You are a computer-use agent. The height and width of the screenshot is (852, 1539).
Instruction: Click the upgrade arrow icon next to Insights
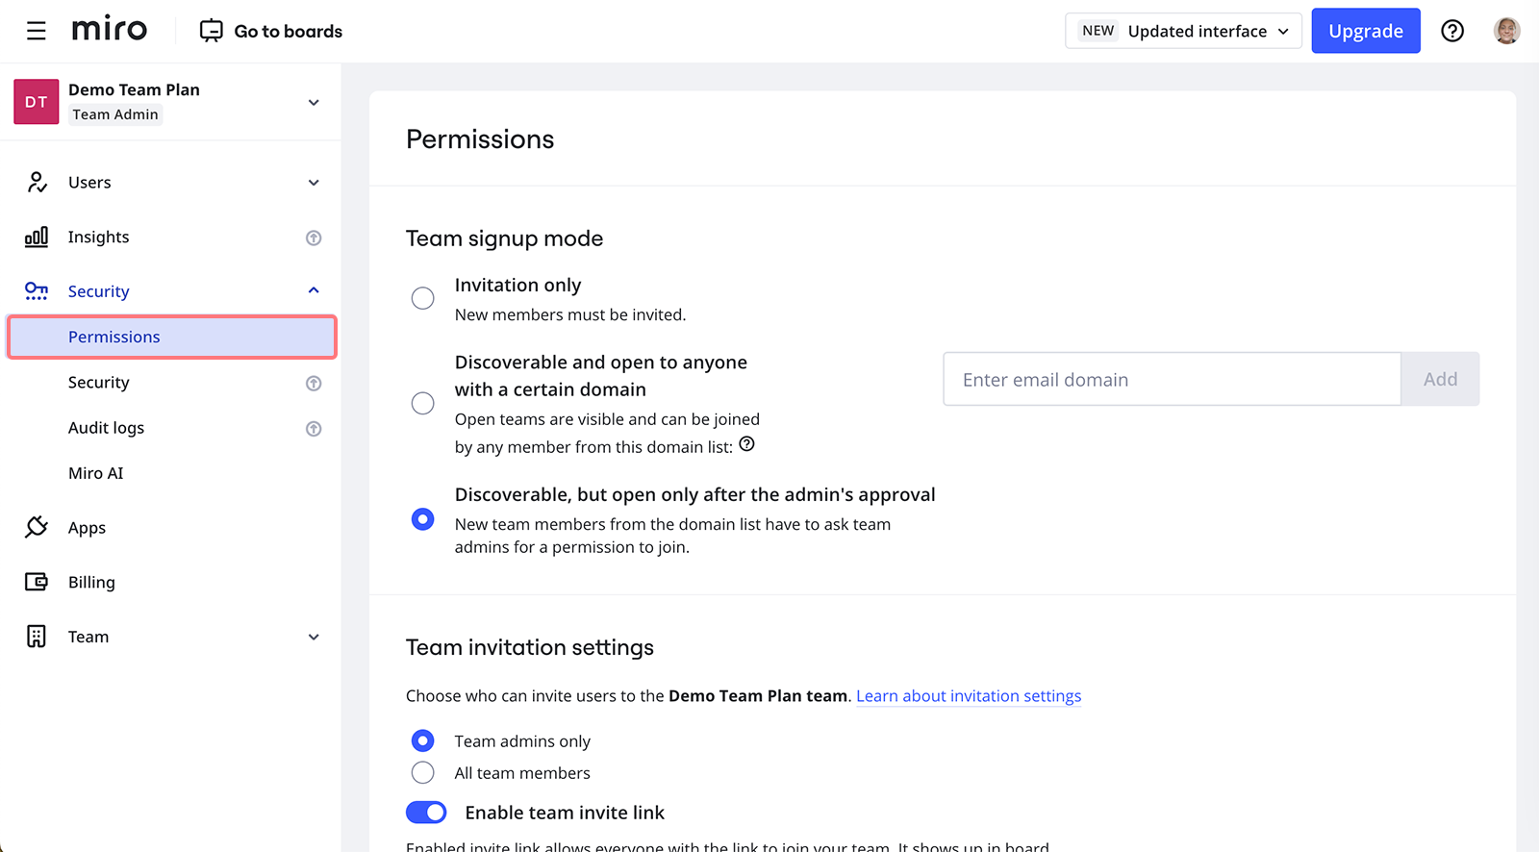point(314,238)
